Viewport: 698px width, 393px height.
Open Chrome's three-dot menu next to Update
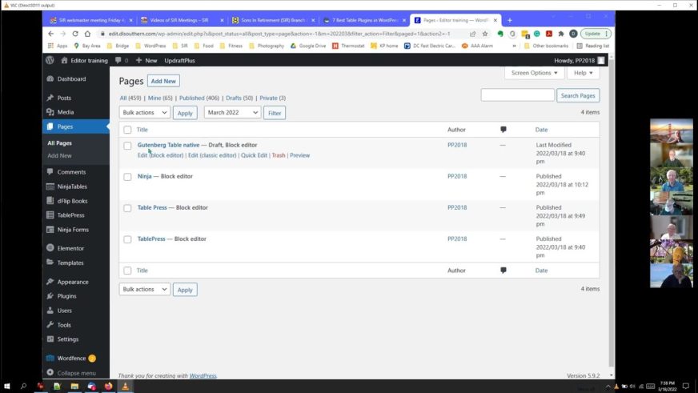click(x=606, y=34)
